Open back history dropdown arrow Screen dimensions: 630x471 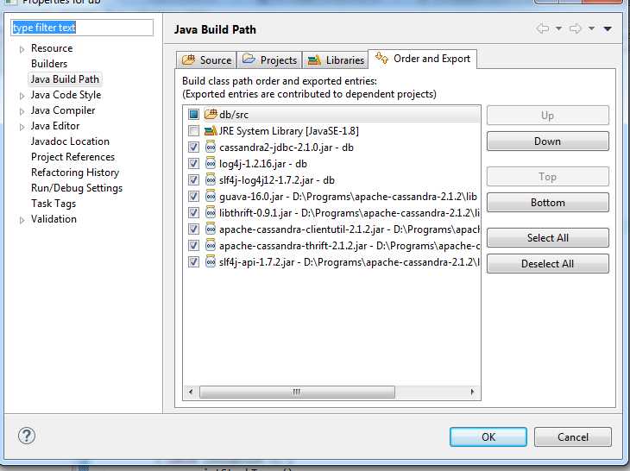(x=558, y=29)
